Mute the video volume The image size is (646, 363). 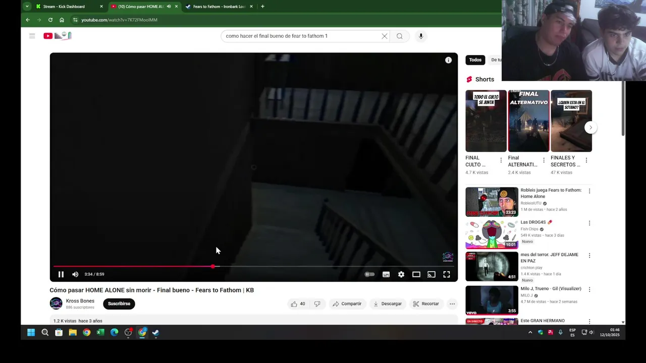75,274
